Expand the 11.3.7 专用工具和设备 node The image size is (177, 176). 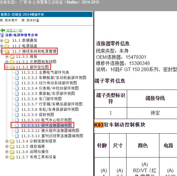(7, 157)
